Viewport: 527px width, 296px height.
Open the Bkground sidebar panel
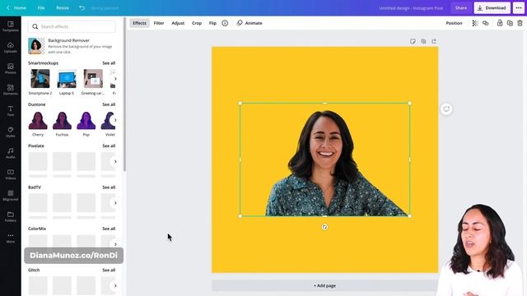click(11, 196)
